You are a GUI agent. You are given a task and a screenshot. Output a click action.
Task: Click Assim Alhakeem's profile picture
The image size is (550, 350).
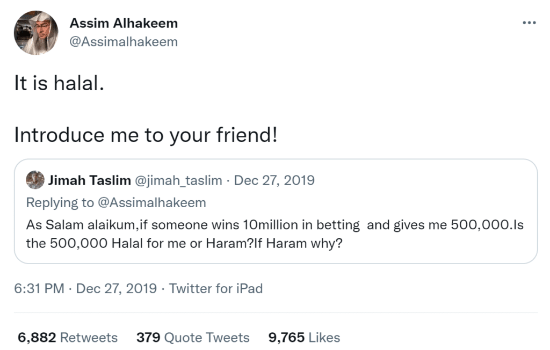pos(36,33)
